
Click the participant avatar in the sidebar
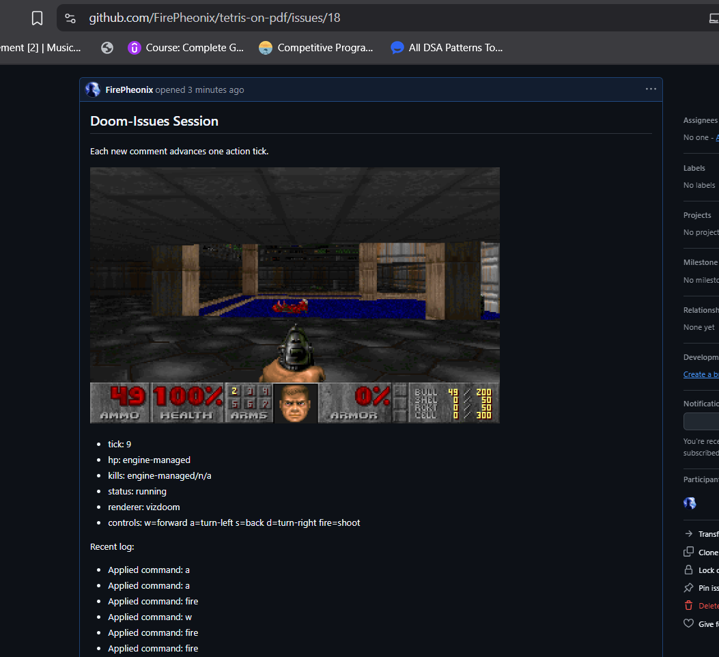point(690,503)
